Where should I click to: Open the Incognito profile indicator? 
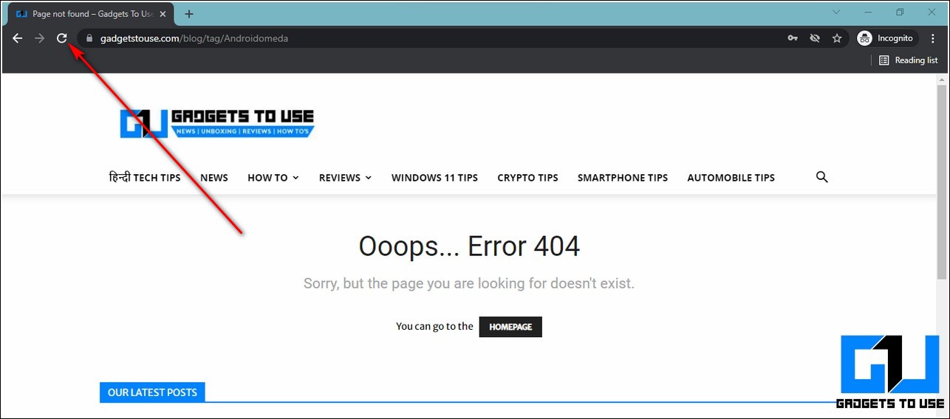(x=886, y=38)
